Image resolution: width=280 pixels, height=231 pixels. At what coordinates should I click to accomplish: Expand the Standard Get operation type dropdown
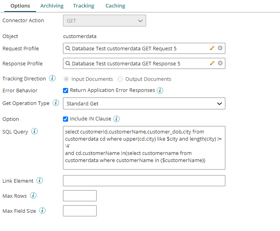click(x=144, y=103)
